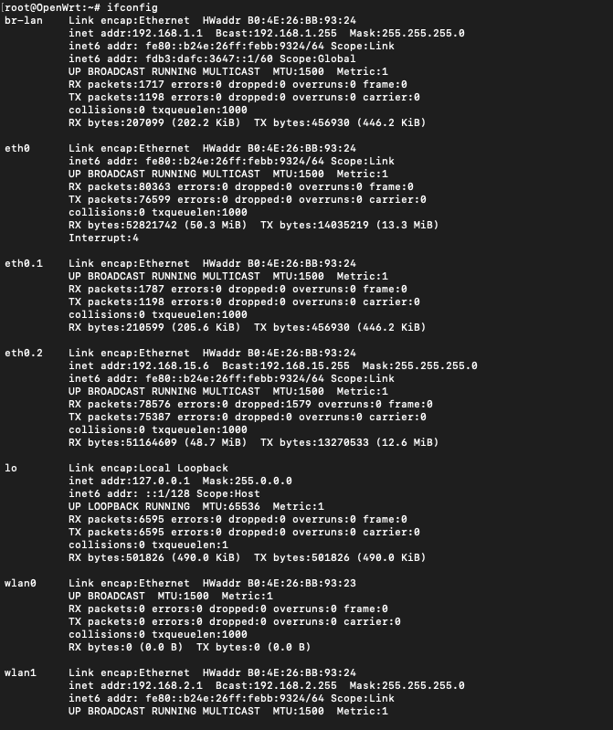Click the eth0.2 interface label

tap(23, 353)
